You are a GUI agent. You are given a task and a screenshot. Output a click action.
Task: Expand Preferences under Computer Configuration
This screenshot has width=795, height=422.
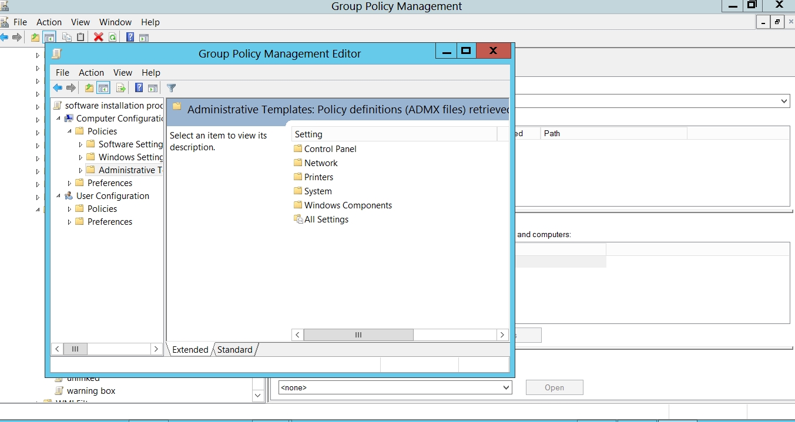click(x=70, y=183)
